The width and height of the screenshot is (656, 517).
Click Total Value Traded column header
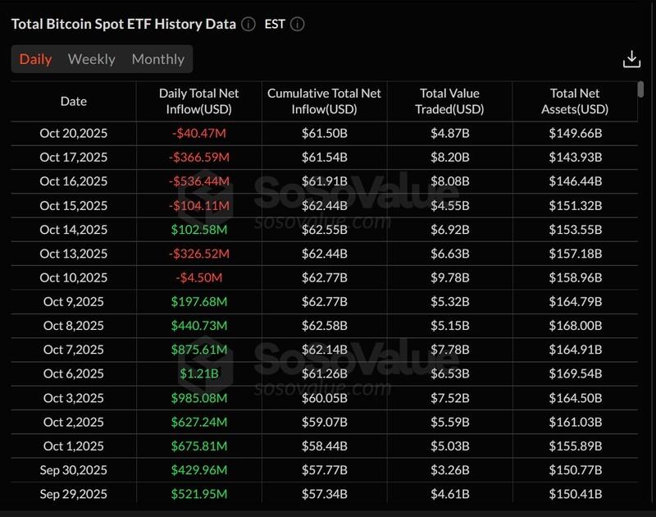pyautogui.click(x=449, y=102)
